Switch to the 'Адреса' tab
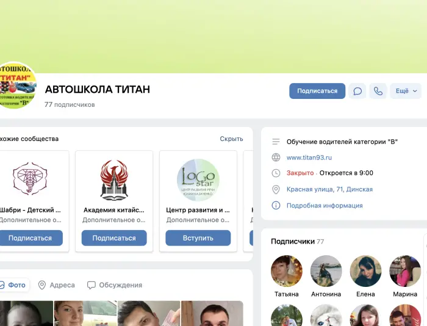 pyautogui.click(x=57, y=285)
